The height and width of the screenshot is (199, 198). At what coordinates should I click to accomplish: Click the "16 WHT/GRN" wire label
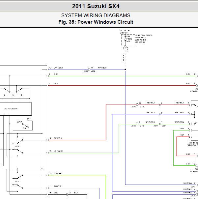[x=56, y=151]
